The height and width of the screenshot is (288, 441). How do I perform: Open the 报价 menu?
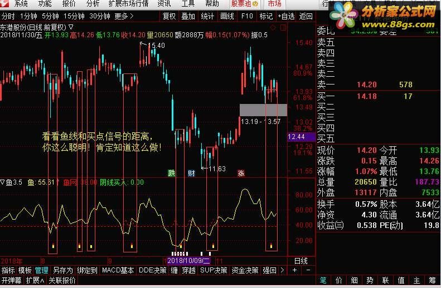(69, 4)
